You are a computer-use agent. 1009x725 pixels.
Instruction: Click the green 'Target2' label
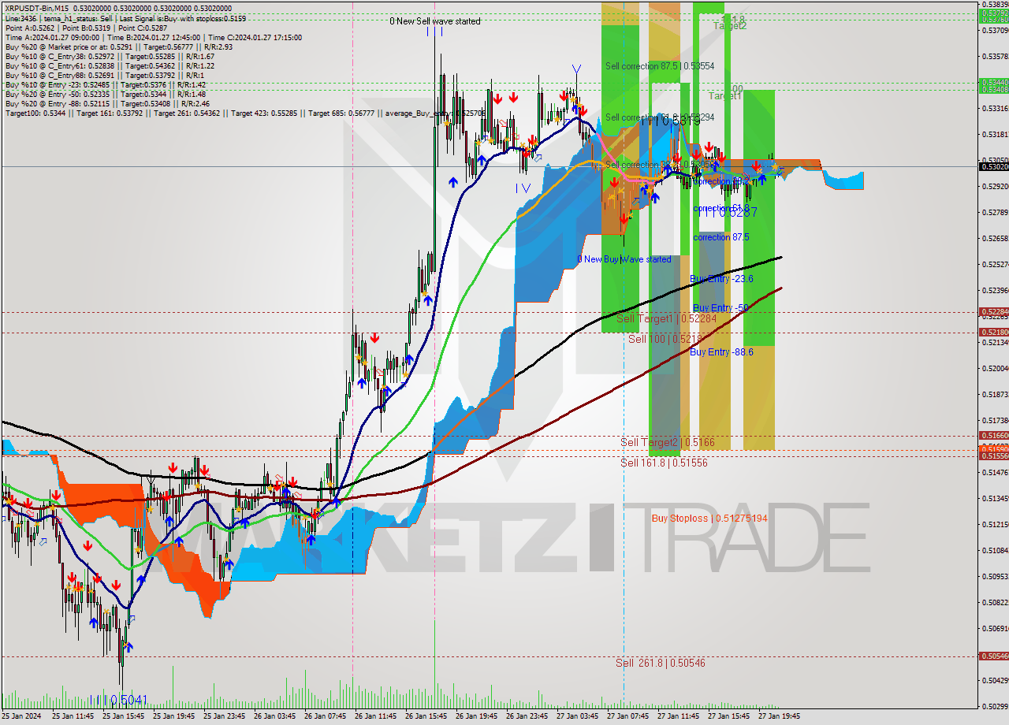(x=730, y=25)
